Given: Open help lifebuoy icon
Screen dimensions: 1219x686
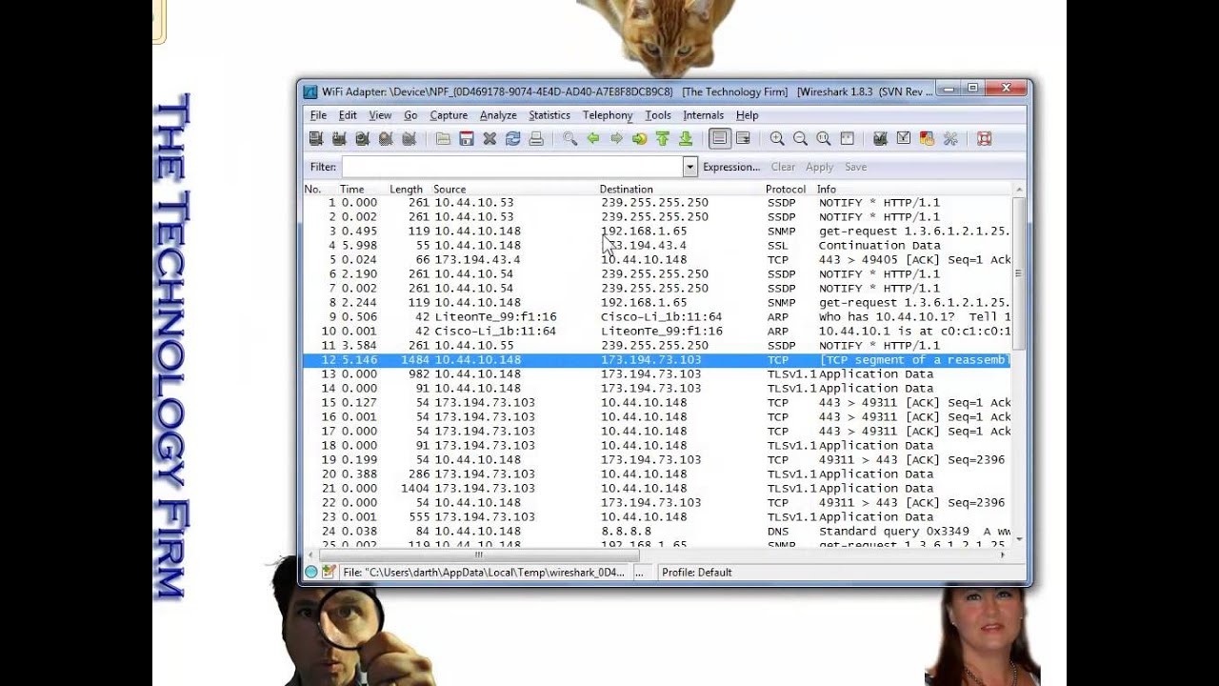Looking at the screenshot, I should (985, 139).
